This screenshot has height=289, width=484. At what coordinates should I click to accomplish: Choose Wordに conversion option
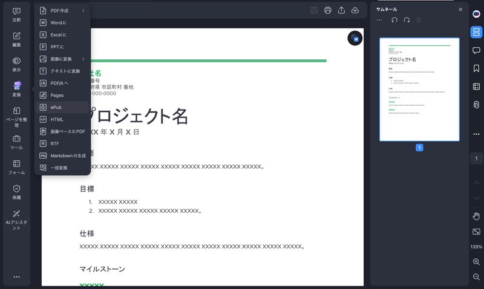coord(58,22)
